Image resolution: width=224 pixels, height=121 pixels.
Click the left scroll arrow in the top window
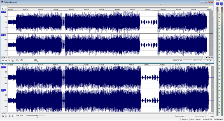click(x=6, y=57)
